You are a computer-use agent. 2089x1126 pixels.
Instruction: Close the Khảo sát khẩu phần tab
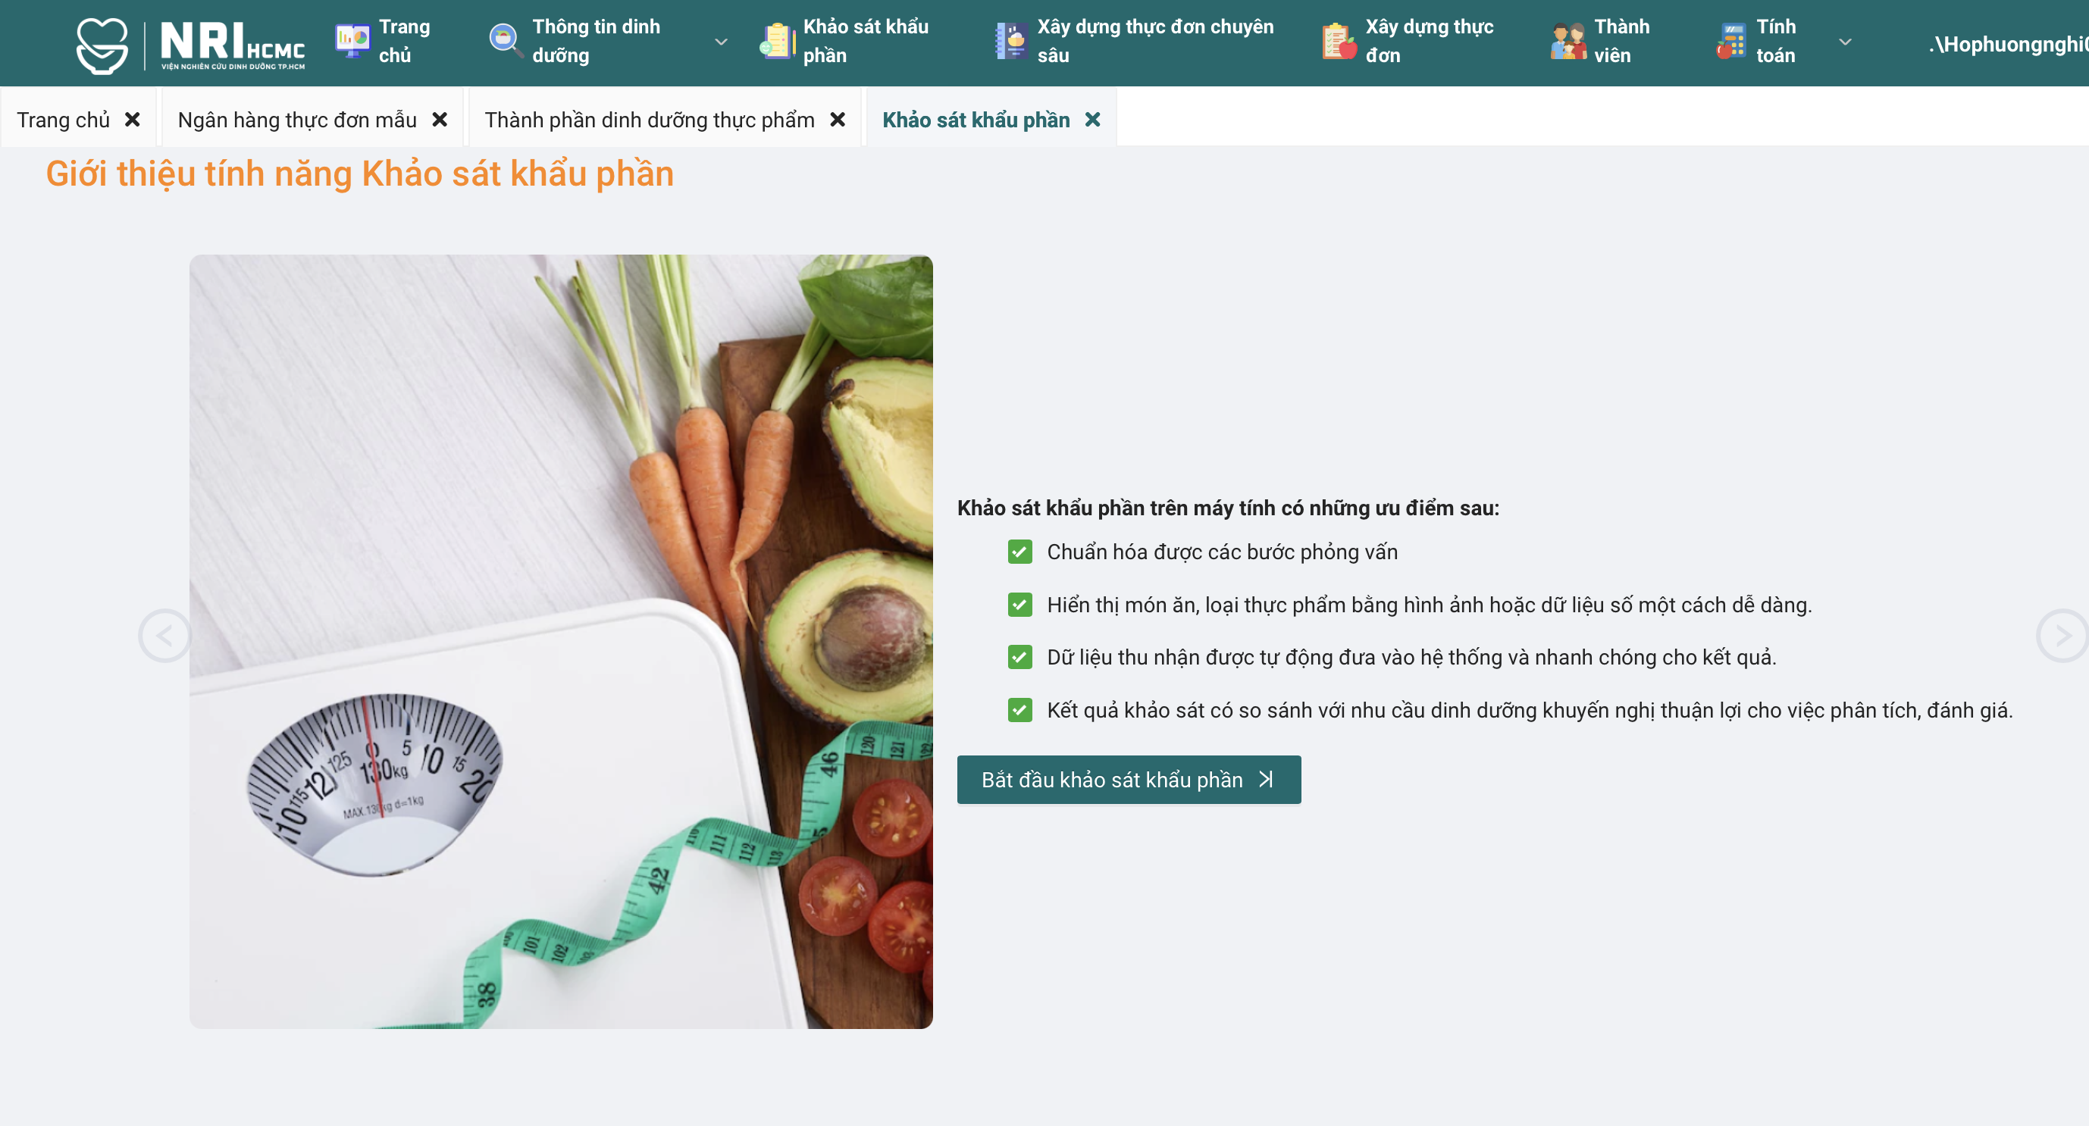(1093, 119)
